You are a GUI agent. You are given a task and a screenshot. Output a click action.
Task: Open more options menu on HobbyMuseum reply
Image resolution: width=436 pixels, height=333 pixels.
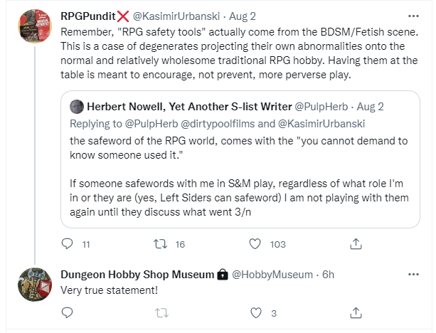[414, 274]
